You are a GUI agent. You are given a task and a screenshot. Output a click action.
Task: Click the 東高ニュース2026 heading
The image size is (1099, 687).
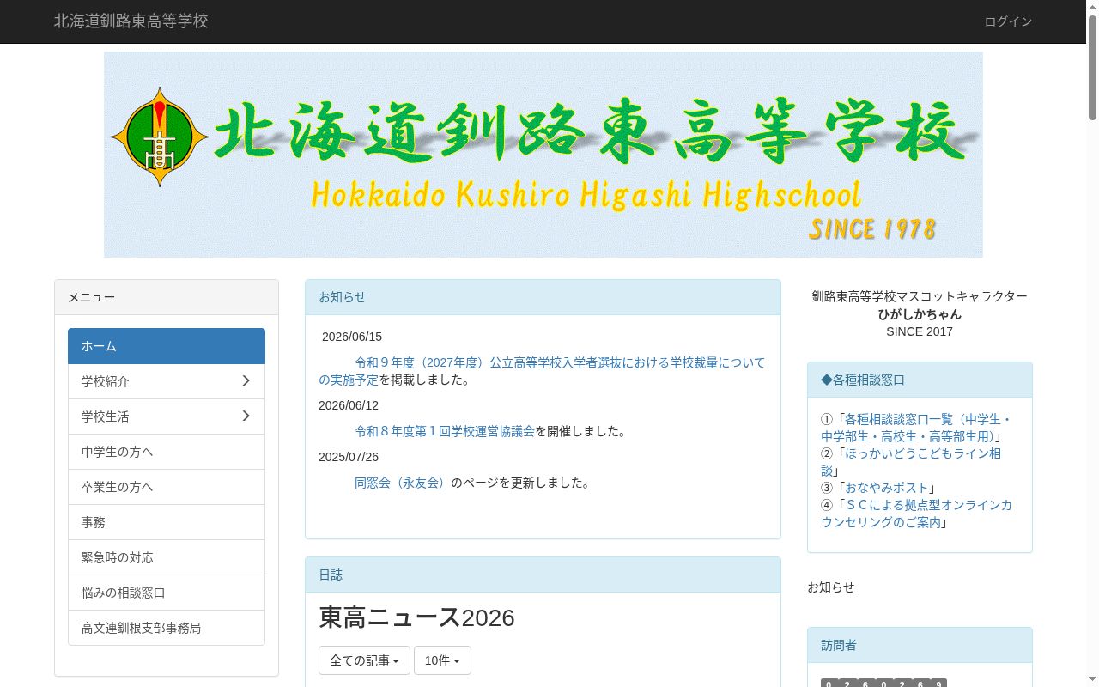tap(416, 617)
